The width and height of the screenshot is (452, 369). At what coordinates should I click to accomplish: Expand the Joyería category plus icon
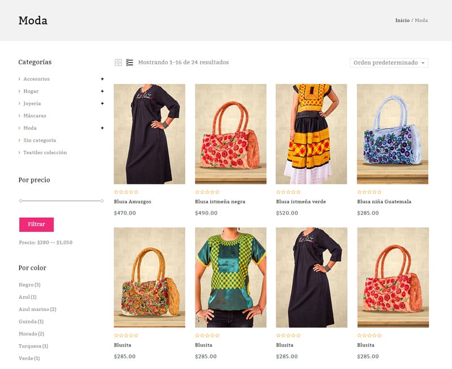pyautogui.click(x=102, y=103)
